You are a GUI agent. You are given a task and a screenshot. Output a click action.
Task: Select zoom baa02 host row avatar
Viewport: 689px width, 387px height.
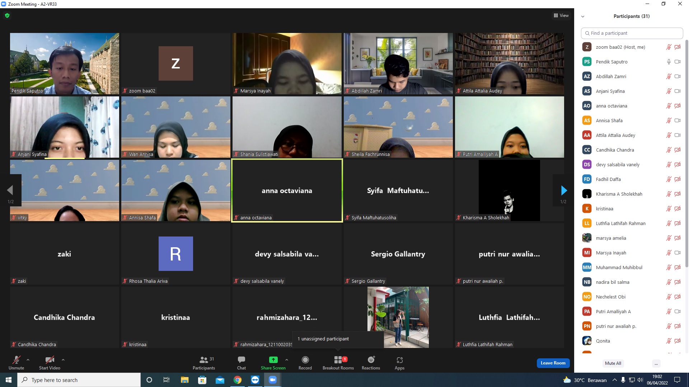point(587,47)
